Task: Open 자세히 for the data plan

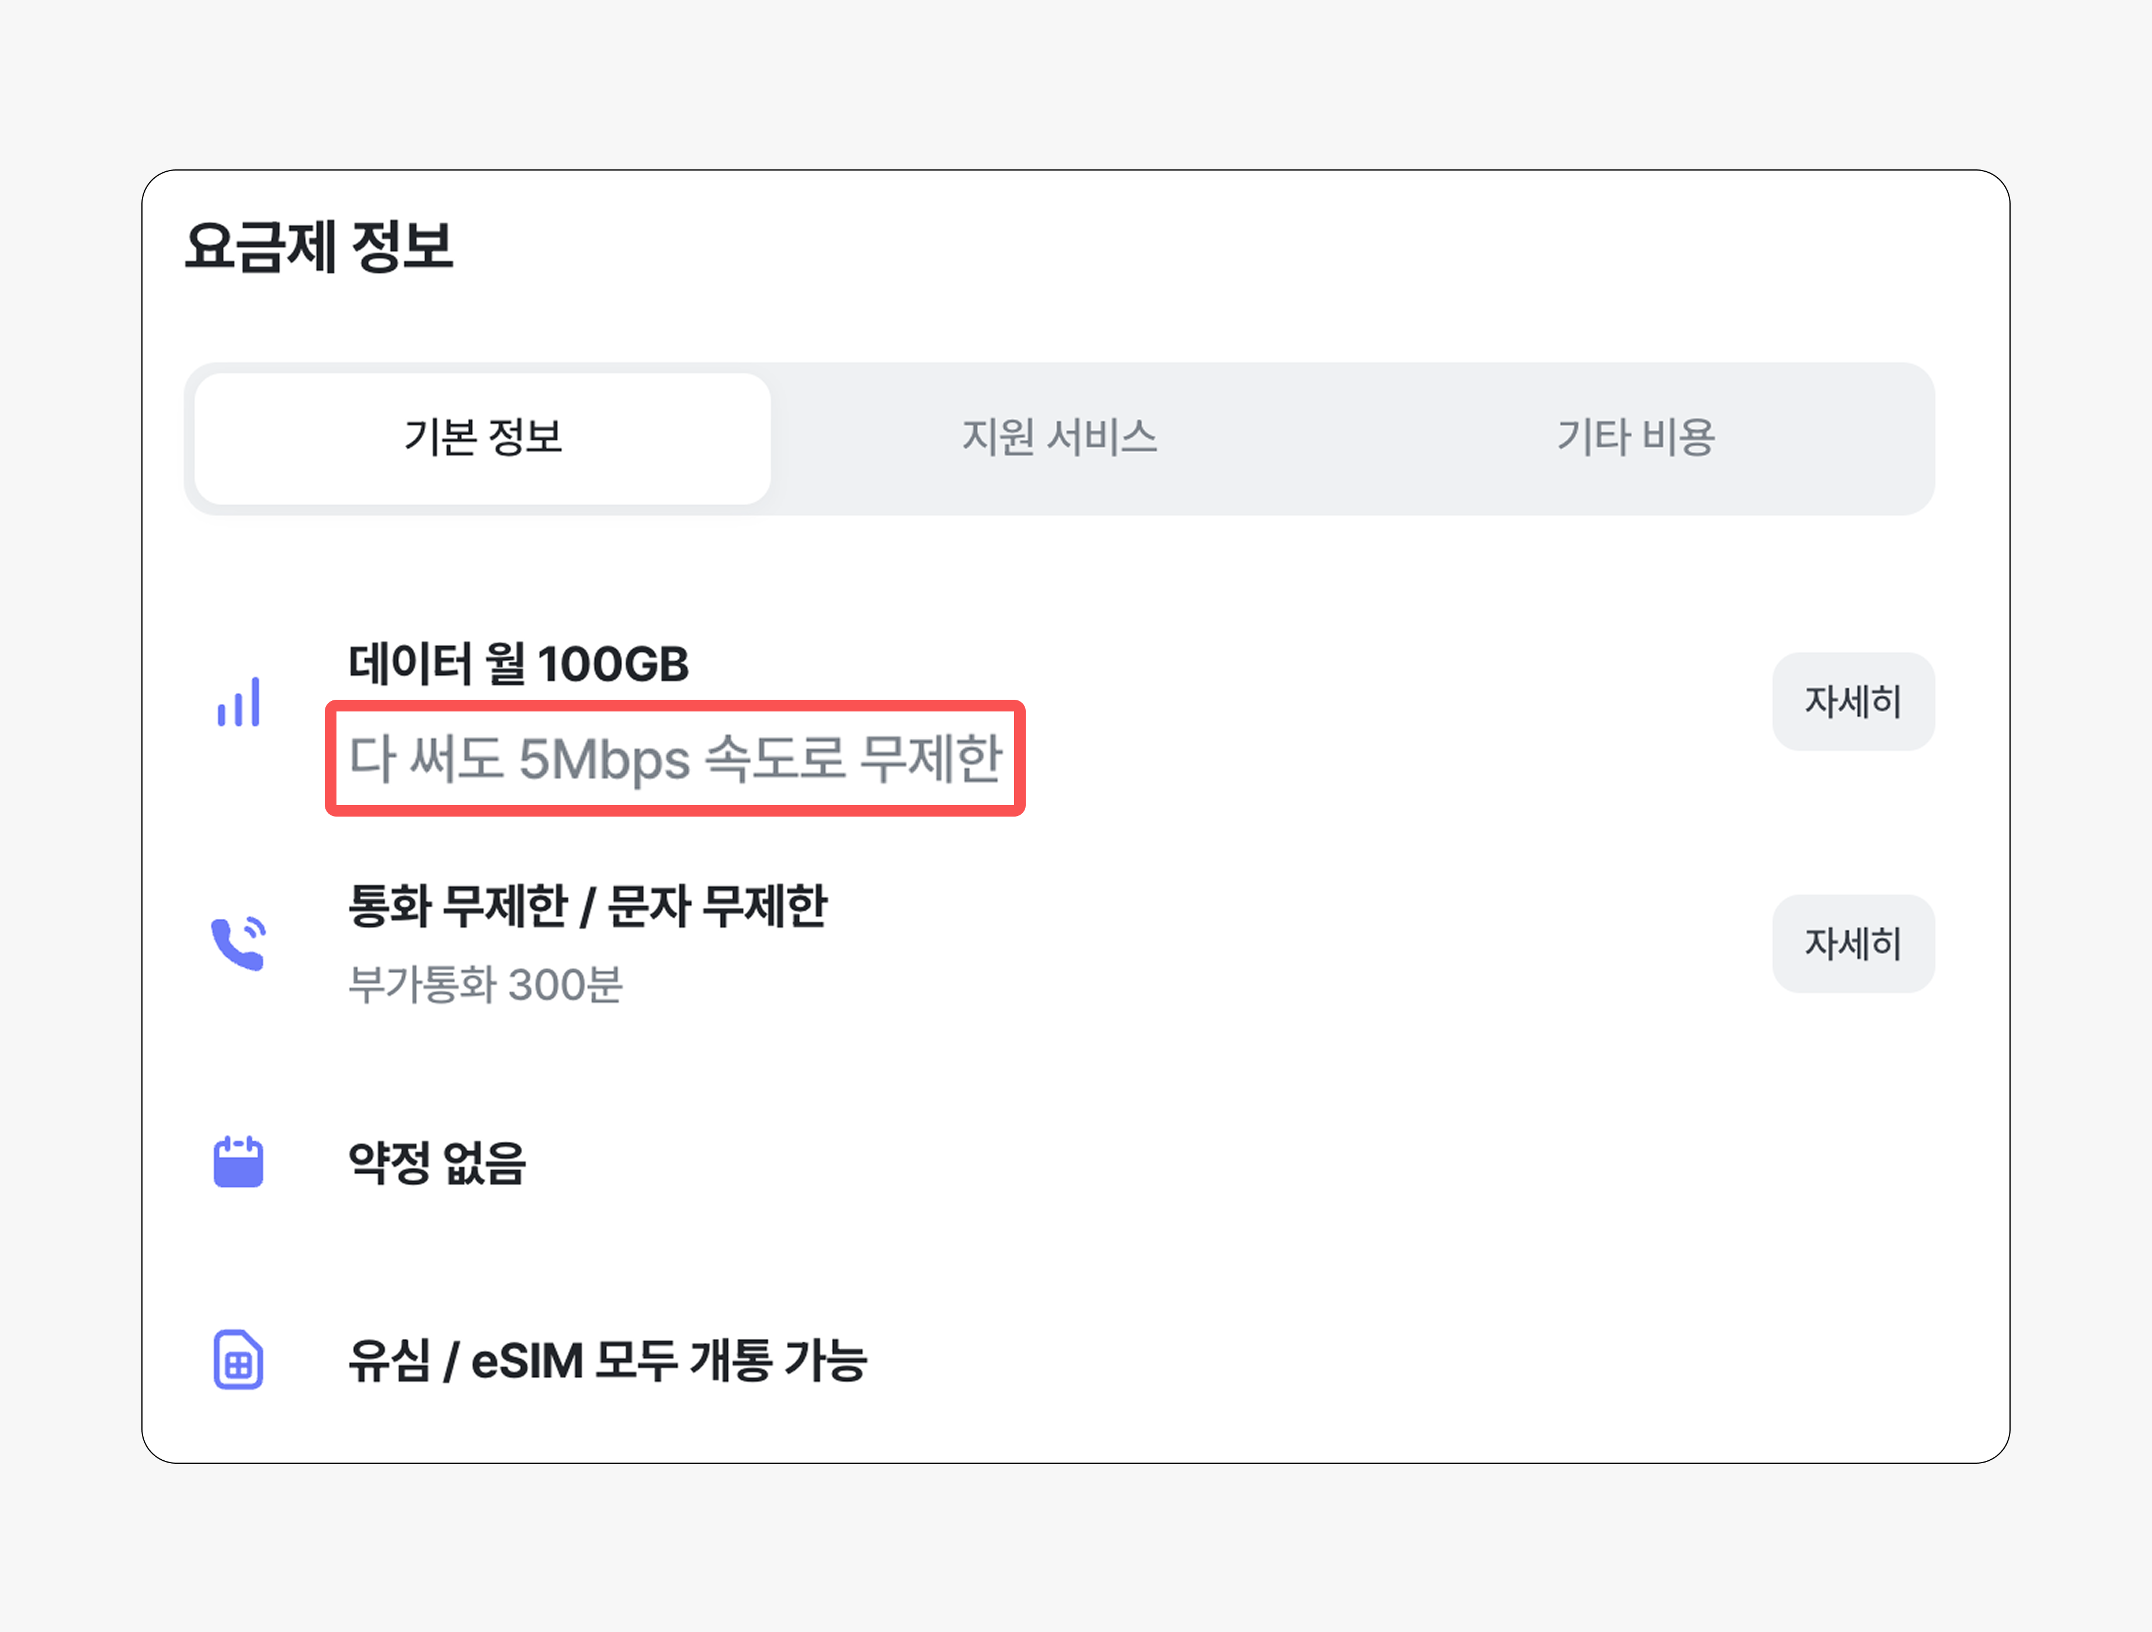Action: click(x=1854, y=702)
